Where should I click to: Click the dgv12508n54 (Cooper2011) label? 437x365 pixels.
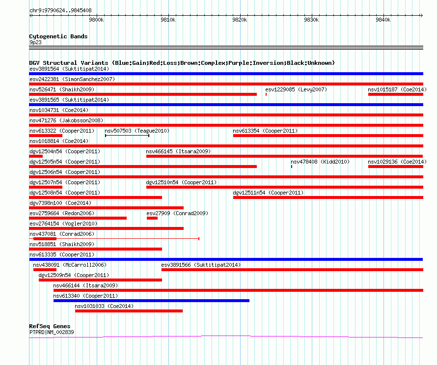click(x=65, y=193)
